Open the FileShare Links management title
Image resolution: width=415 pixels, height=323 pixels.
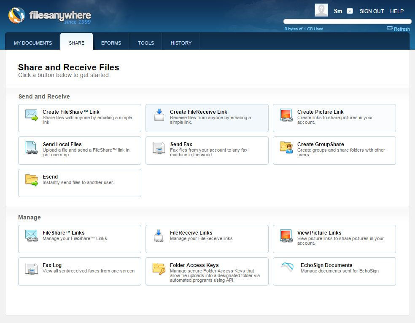pyautogui.click(x=64, y=232)
